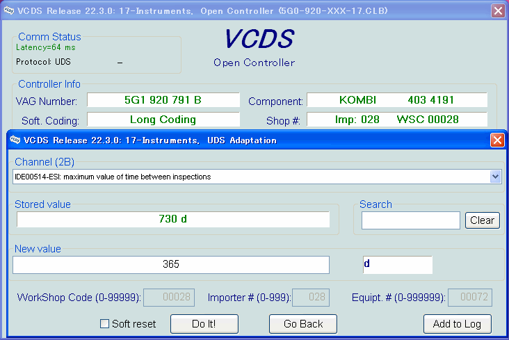The width and height of the screenshot is (509, 340).
Task: Click the VCDS icon in UDS Adaptation title bar
Action: 15,140
